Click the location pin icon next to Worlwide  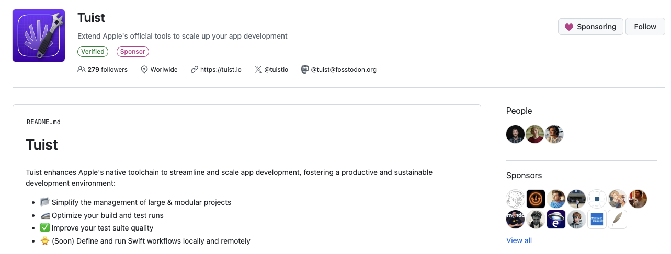point(144,69)
